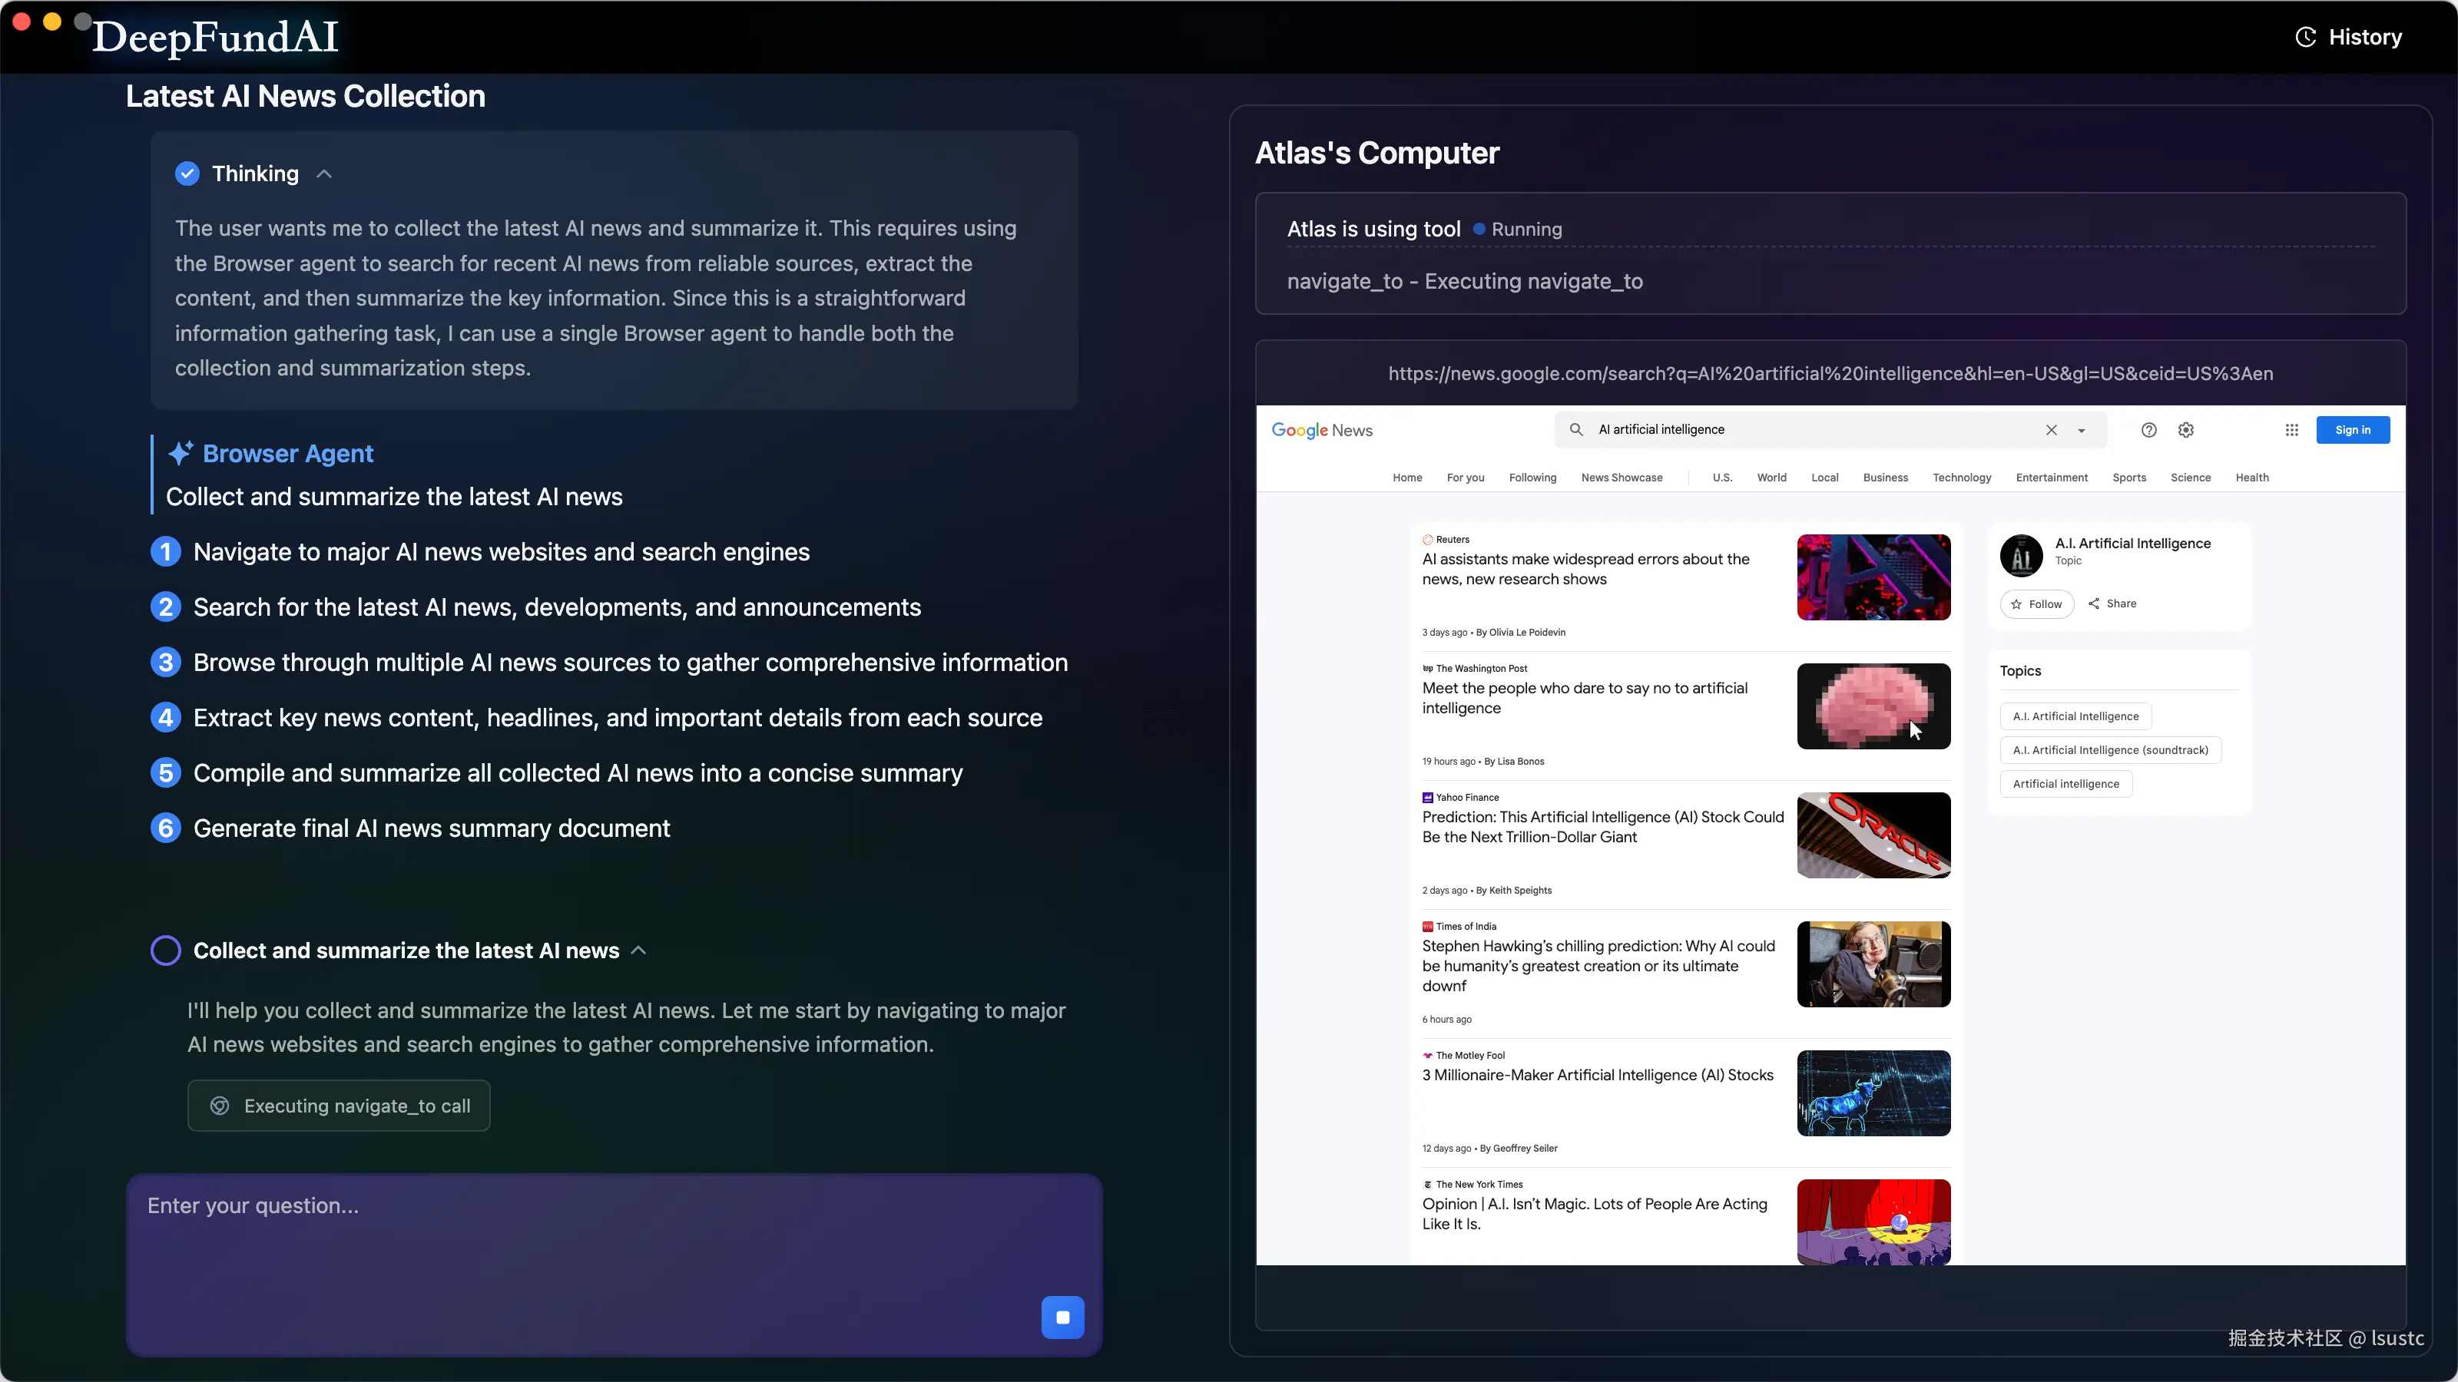The height and width of the screenshot is (1382, 2458).
Task: Click the Share icon for the A.I. topic
Action: [x=2093, y=603]
